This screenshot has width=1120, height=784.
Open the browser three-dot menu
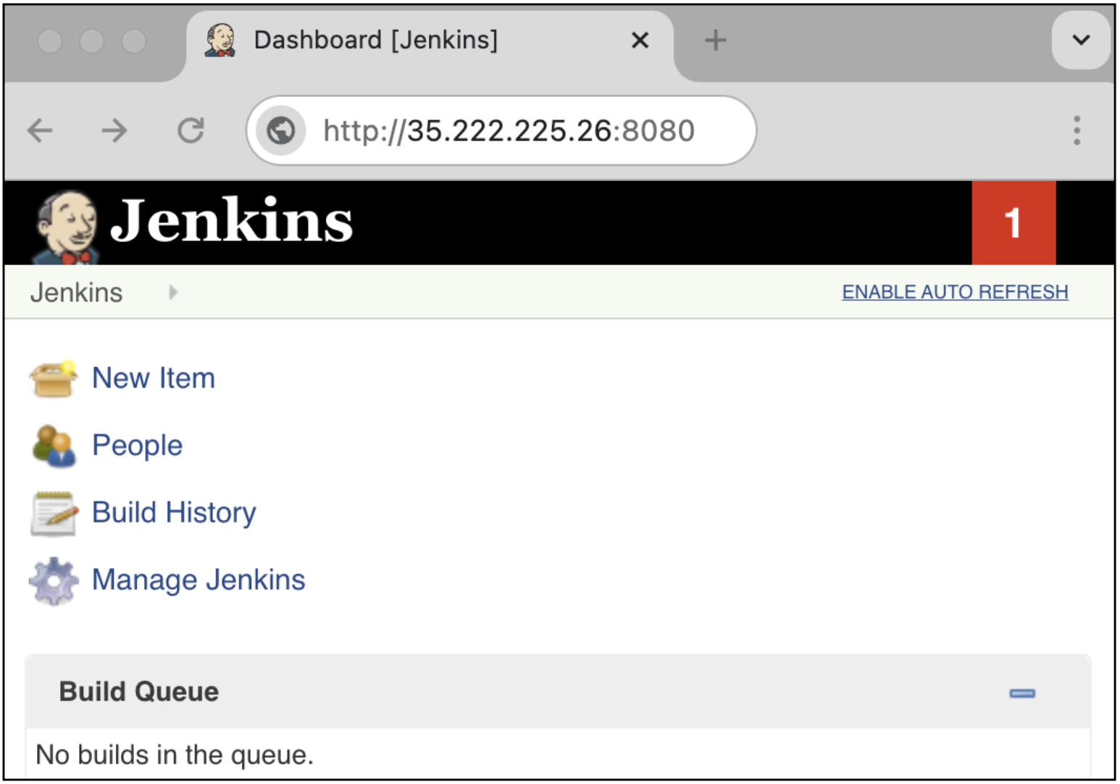[x=1077, y=130]
